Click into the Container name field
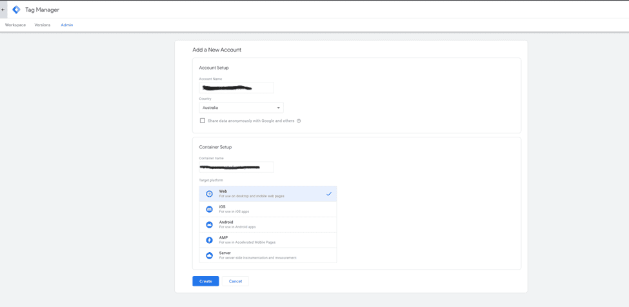 pos(236,167)
